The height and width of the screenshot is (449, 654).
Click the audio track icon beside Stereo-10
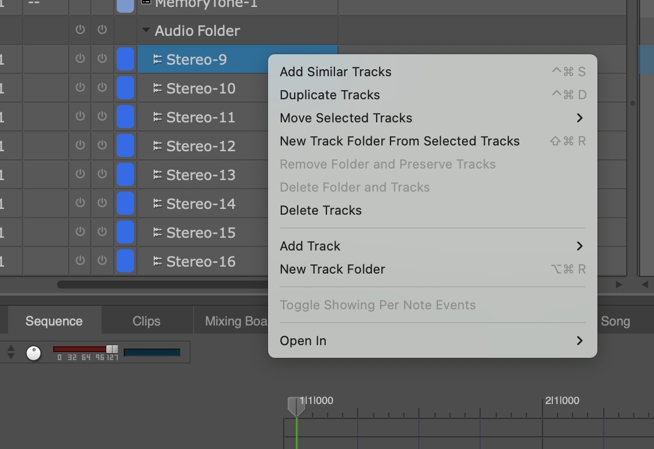click(157, 88)
